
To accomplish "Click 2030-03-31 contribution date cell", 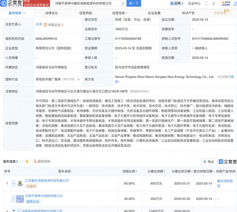I will coord(182,184).
